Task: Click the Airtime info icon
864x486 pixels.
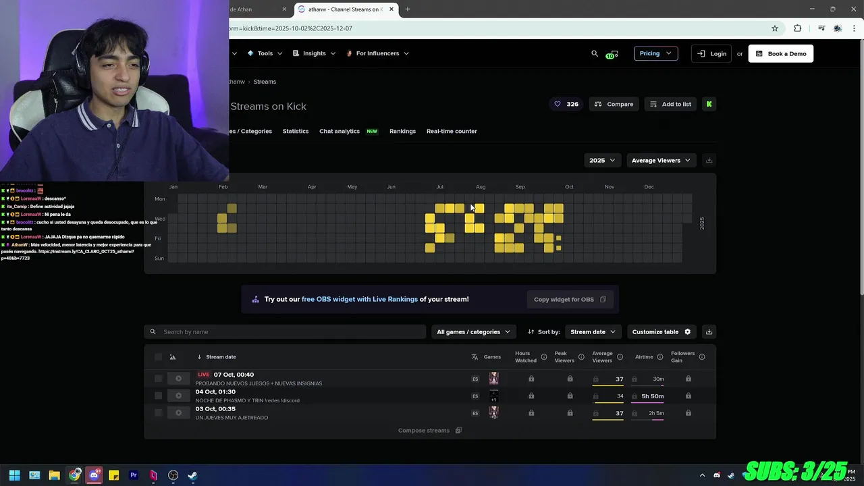Action: point(659,356)
